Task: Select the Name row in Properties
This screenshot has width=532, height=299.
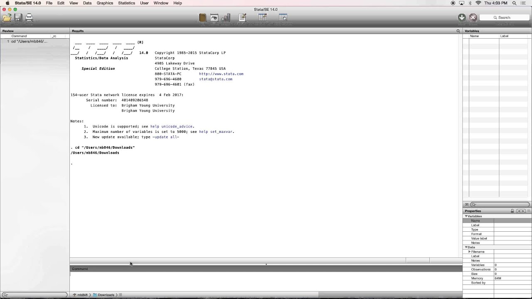Action: (x=497, y=221)
